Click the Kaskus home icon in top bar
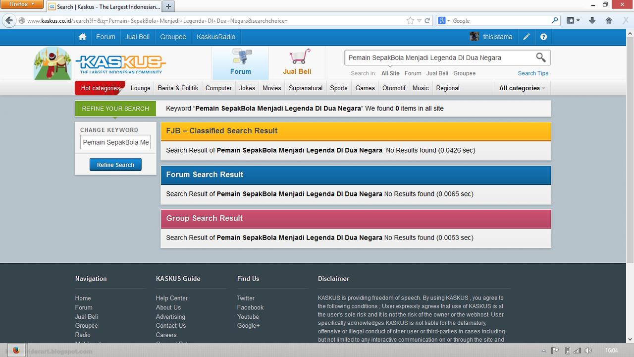 [82, 37]
